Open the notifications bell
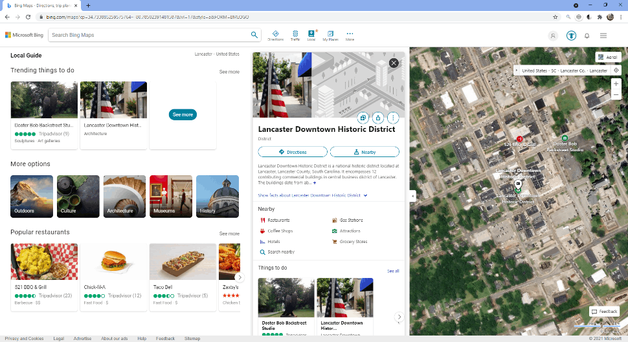Screen dimensions: 628x342 [587, 36]
